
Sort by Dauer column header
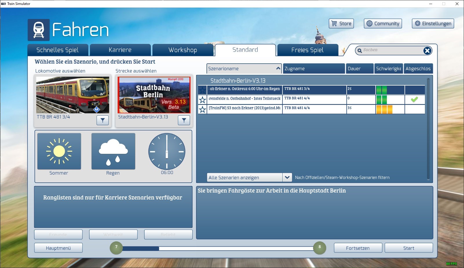click(x=359, y=69)
